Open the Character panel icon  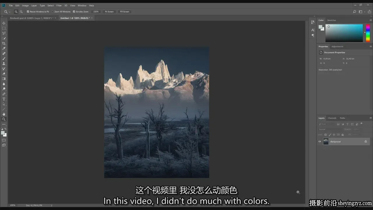coord(313,30)
